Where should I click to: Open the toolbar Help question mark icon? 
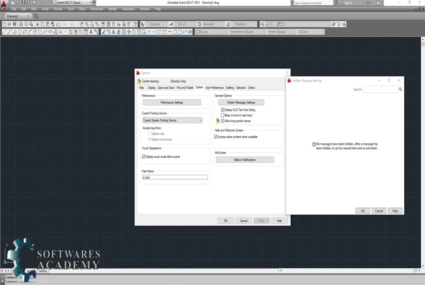(x=135, y=24)
